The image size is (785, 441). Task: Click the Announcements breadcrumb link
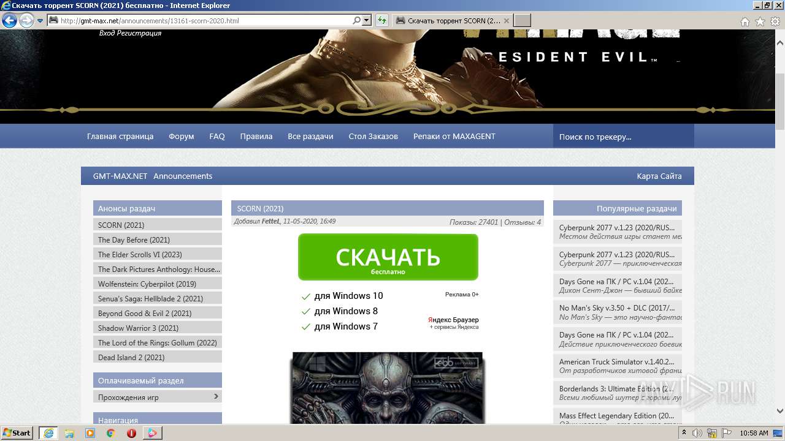click(183, 176)
